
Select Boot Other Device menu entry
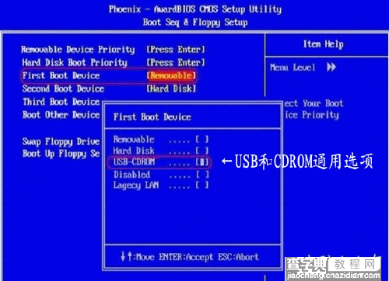click(x=61, y=115)
